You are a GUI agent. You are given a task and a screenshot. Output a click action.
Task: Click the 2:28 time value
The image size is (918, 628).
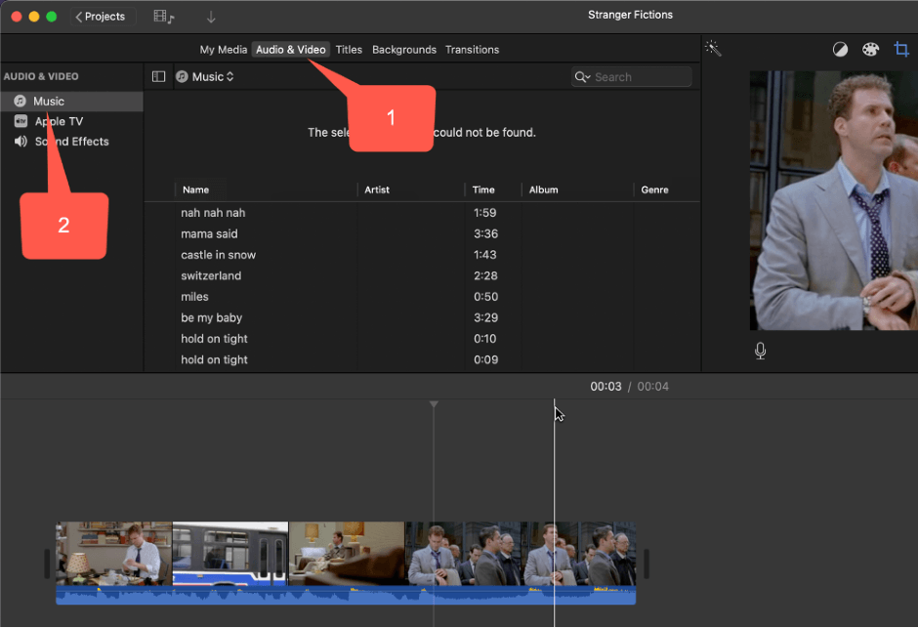click(485, 276)
